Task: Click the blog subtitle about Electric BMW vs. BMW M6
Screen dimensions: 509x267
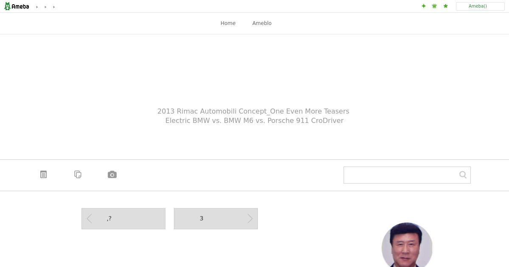Action: pos(255,120)
